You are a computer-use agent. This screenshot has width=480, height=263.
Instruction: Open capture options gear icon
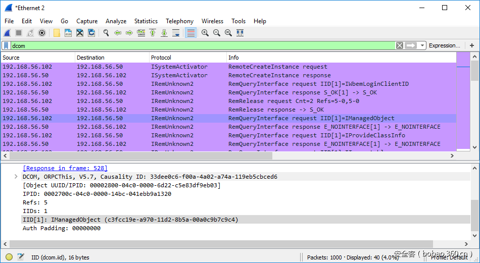click(42, 33)
